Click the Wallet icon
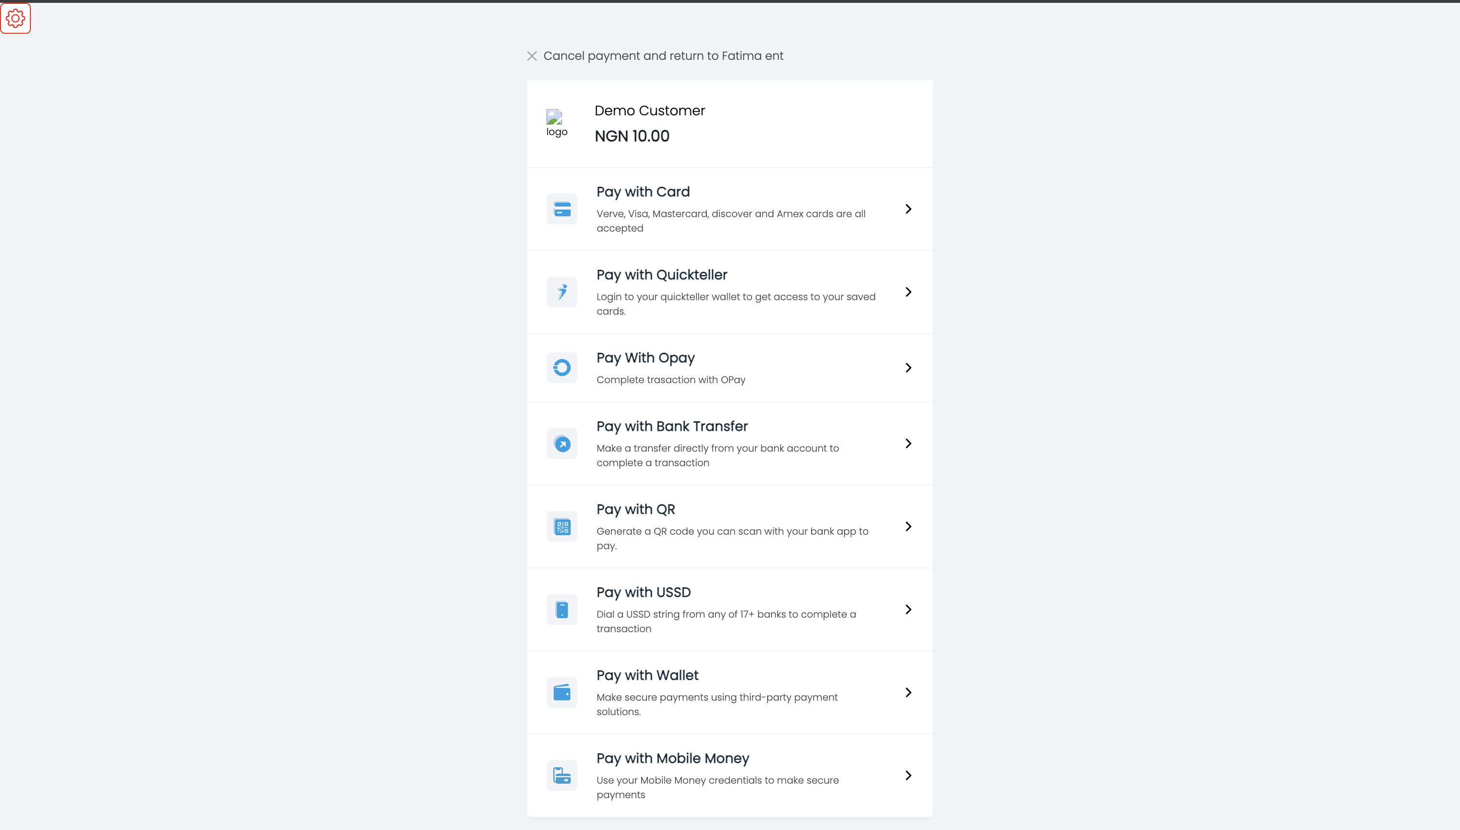The height and width of the screenshot is (830, 1460). 562,692
